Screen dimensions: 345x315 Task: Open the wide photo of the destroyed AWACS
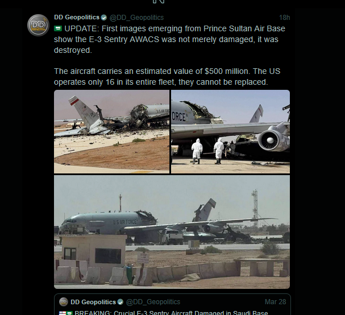click(x=172, y=231)
